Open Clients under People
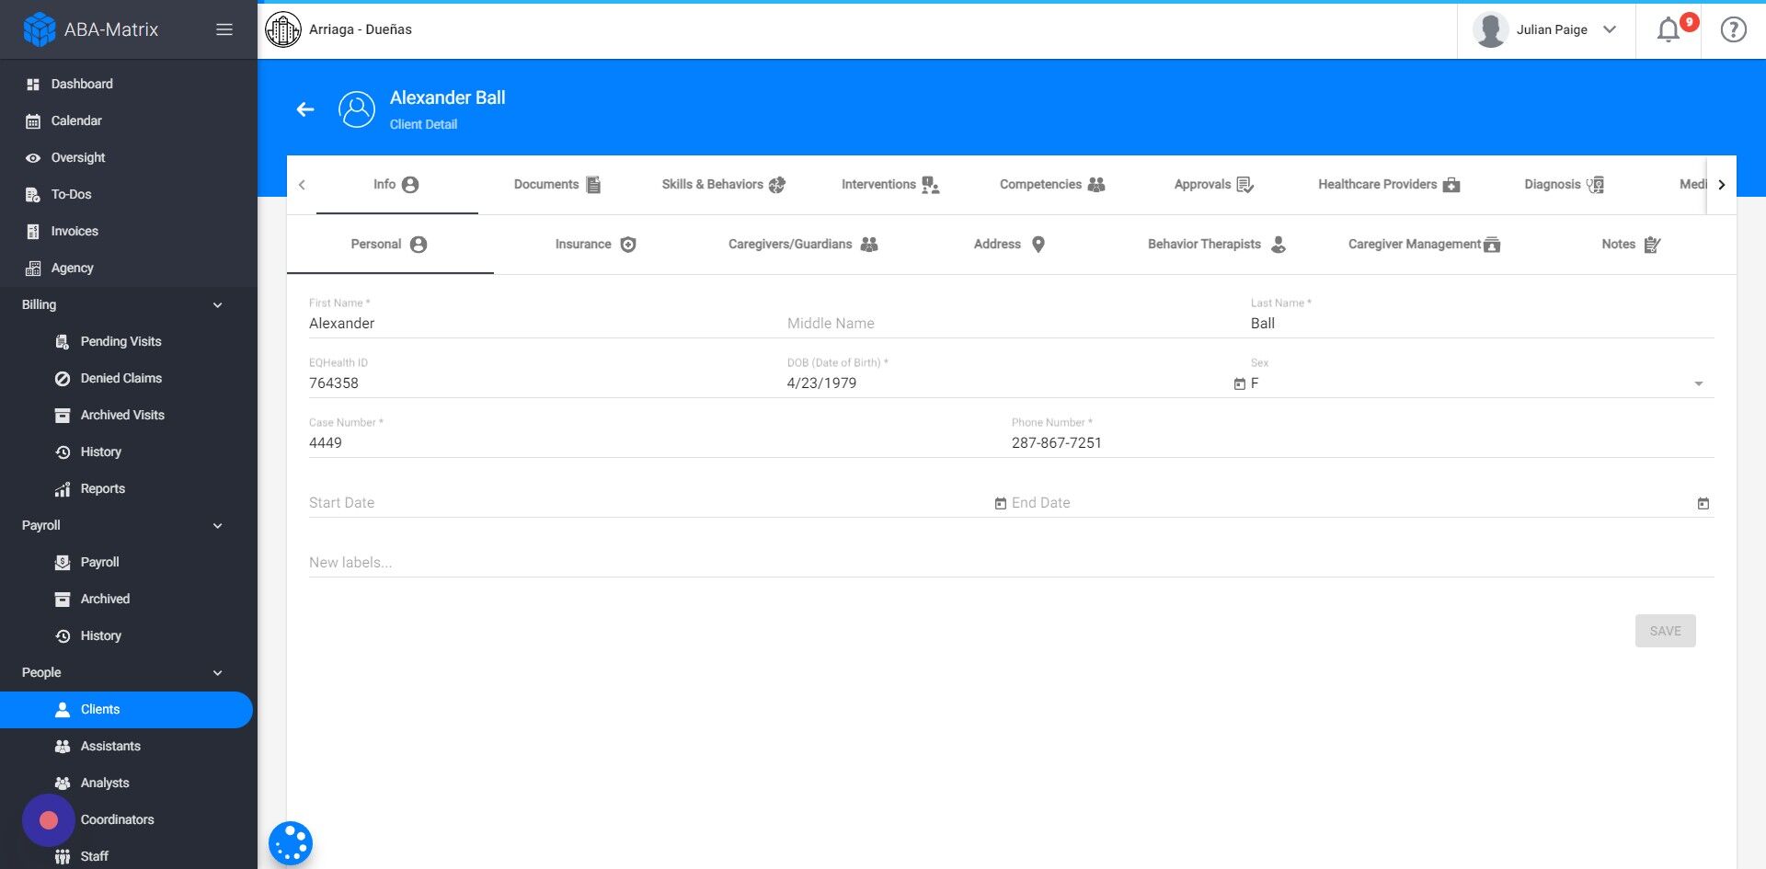 point(126,709)
